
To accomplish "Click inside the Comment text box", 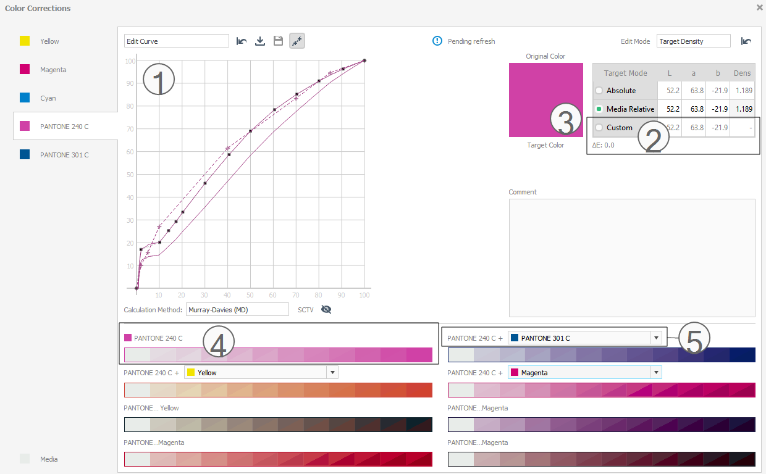I will 631,257.
